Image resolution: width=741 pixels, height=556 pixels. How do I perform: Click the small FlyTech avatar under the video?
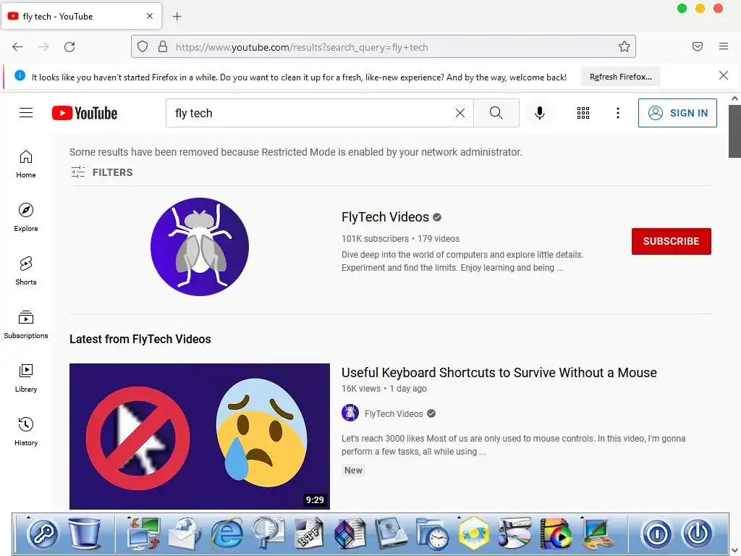click(x=350, y=413)
